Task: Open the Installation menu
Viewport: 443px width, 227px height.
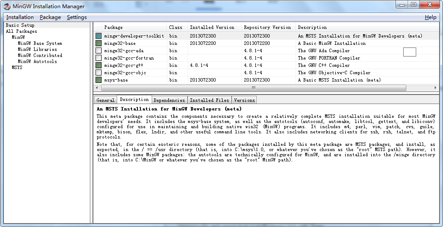Action: [x=20, y=17]
